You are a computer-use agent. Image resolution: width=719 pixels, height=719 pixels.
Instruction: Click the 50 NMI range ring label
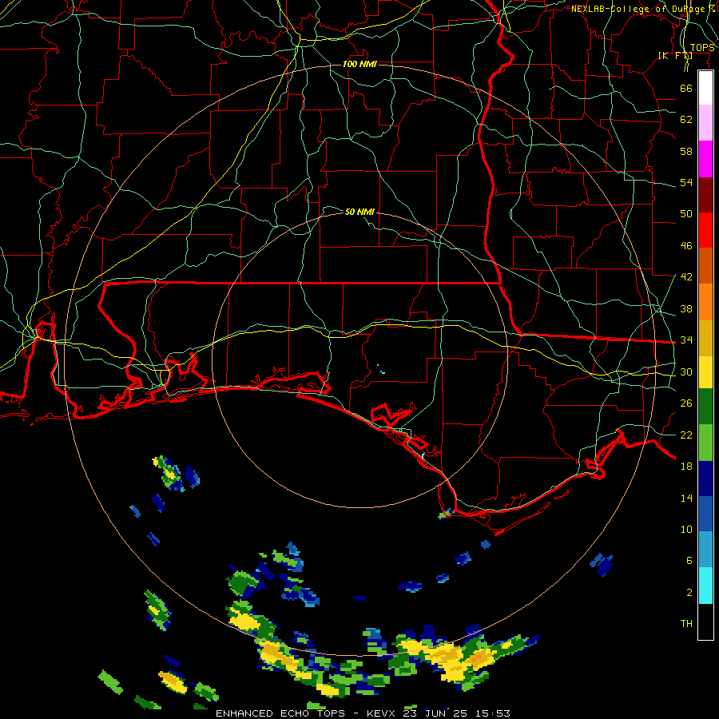(359, 212)
